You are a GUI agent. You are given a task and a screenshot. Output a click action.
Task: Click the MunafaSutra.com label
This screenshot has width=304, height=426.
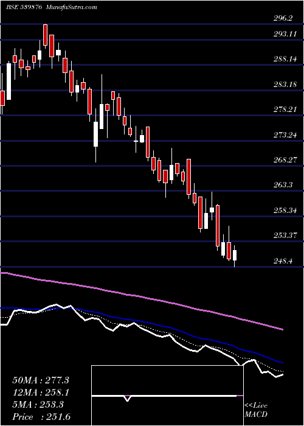click(72, 7)
